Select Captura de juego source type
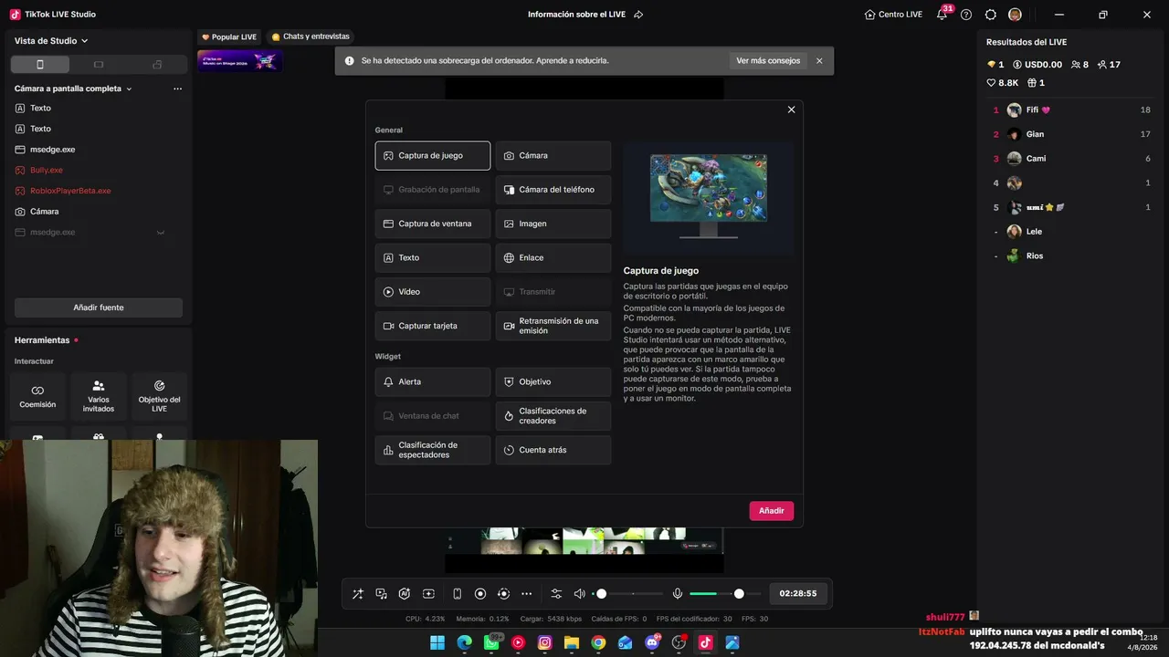This screenshot has height=657, width=1169. tap(433, 156)
